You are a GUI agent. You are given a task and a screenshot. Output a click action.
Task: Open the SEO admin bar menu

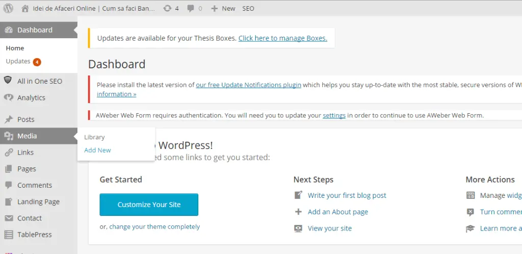click(x=248, y=9)
